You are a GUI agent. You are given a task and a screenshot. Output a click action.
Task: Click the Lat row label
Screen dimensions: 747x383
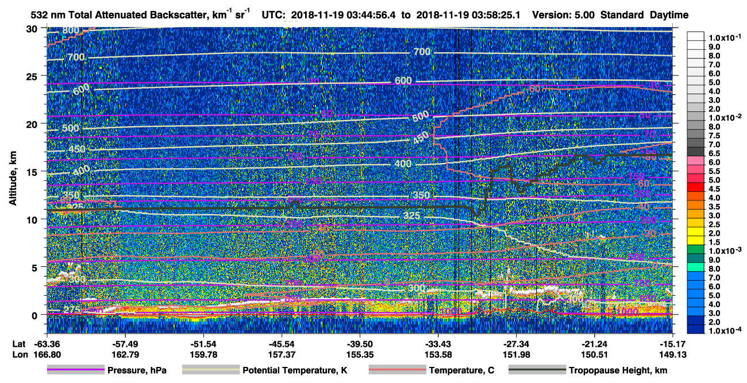[18, 343]
